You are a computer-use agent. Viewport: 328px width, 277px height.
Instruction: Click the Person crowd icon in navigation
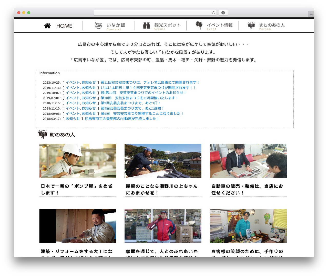(x=251, y=25)
